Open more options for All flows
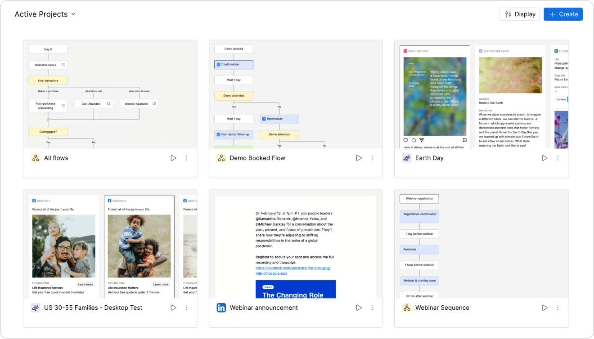Viewport: 594px width, 339px height. point(187,158)
